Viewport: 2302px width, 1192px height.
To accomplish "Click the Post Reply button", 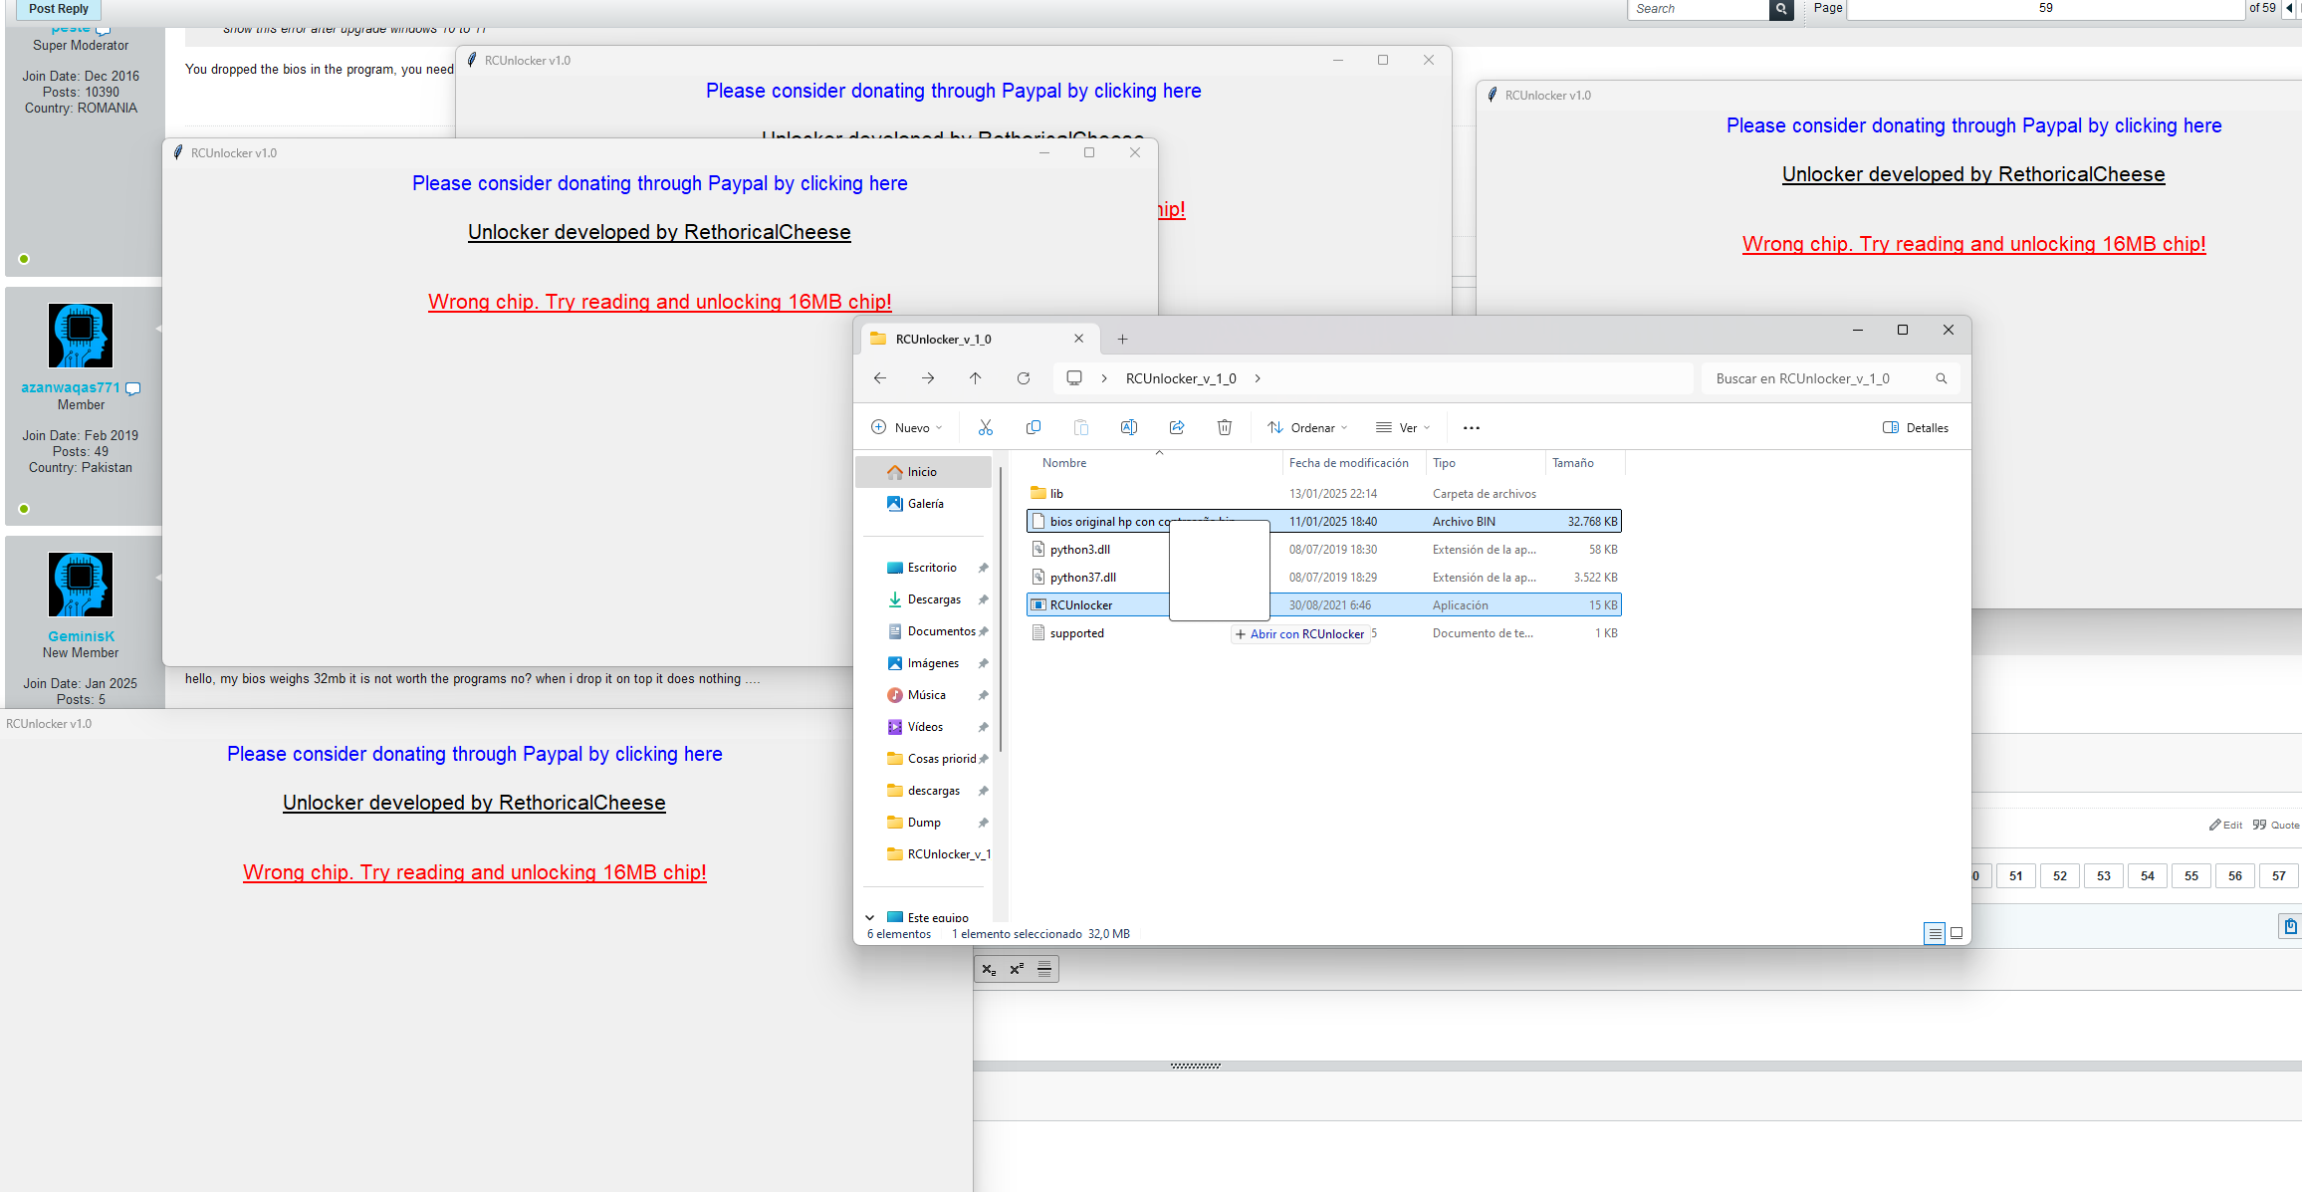I will [x=58, y=9].
